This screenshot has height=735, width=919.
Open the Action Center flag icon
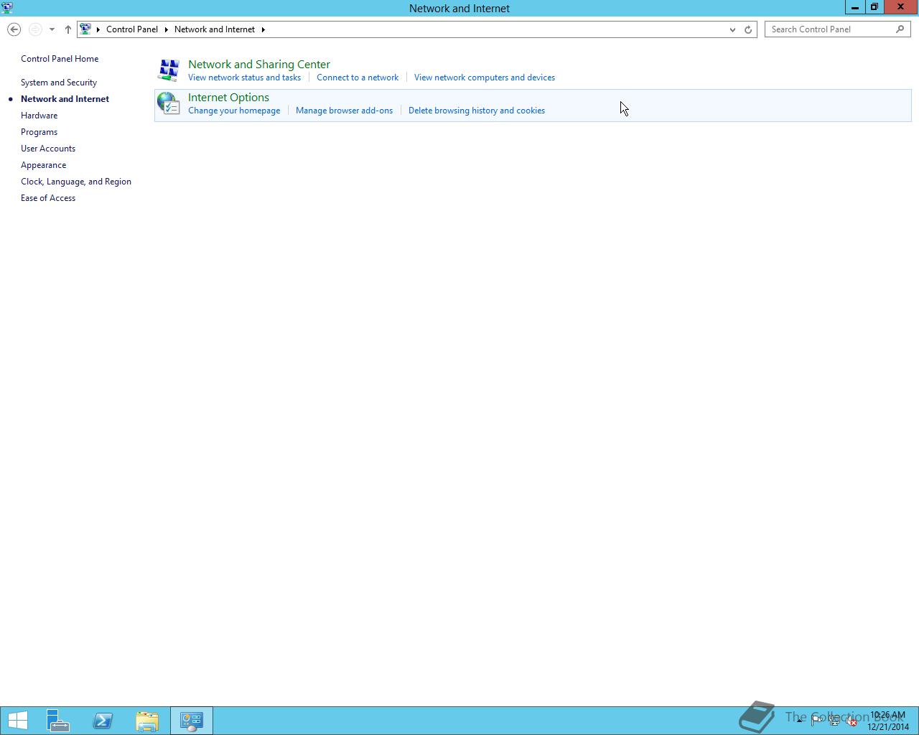pyautogui.click(x=817, y=721)
